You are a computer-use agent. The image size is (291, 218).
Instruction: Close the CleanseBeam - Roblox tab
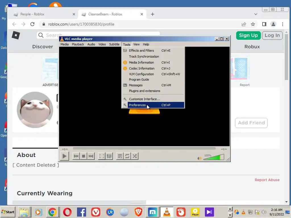[142, 14]
